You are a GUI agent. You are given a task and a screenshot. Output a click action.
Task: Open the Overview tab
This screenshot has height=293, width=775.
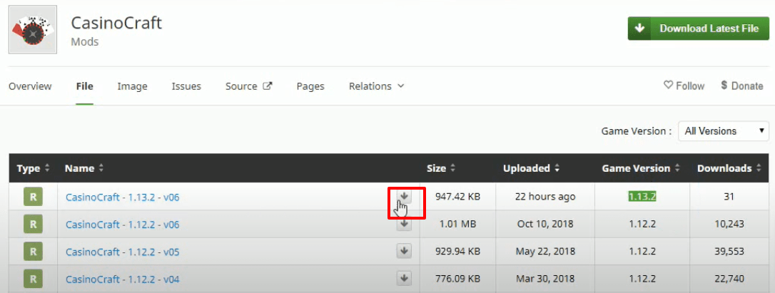[x=30, y=86]
